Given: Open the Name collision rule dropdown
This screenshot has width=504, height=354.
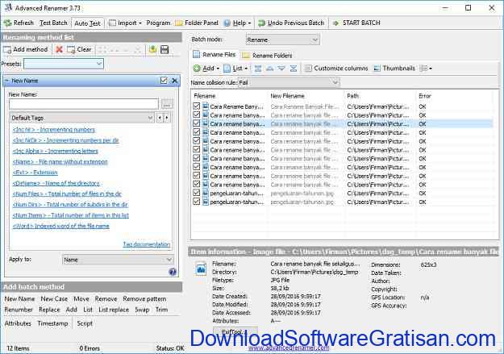Looking at the screenshot, I should tap(289, 82).
